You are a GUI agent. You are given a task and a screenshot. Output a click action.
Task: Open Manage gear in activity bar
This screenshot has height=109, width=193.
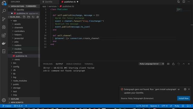[4, 100]
